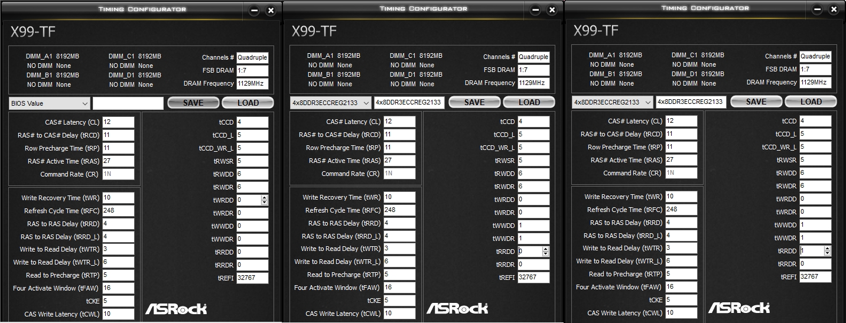Screen dimensions: 846x323
Task: Select the tWWDD field in middle window
Action: [x=533, y=226]
